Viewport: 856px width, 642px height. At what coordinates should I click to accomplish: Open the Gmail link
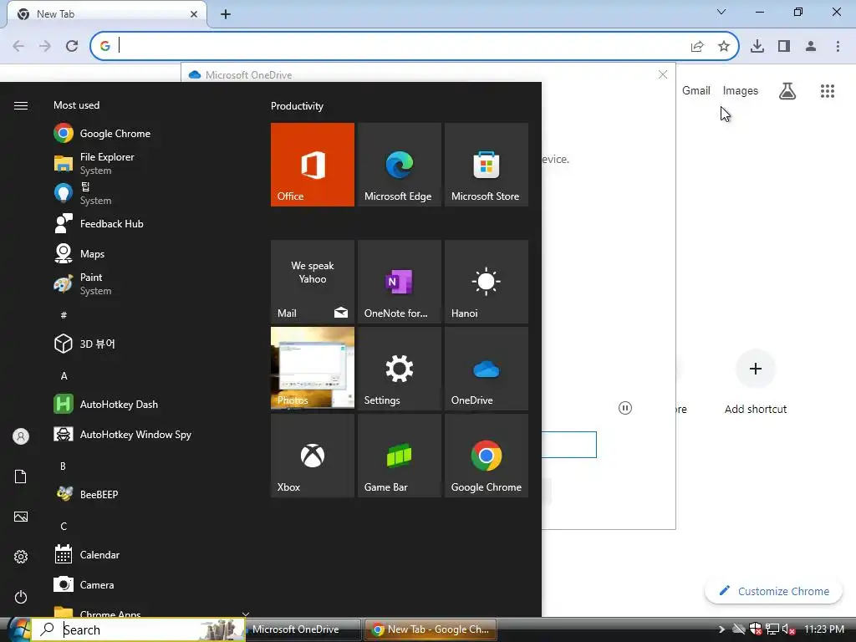[696, 90]
